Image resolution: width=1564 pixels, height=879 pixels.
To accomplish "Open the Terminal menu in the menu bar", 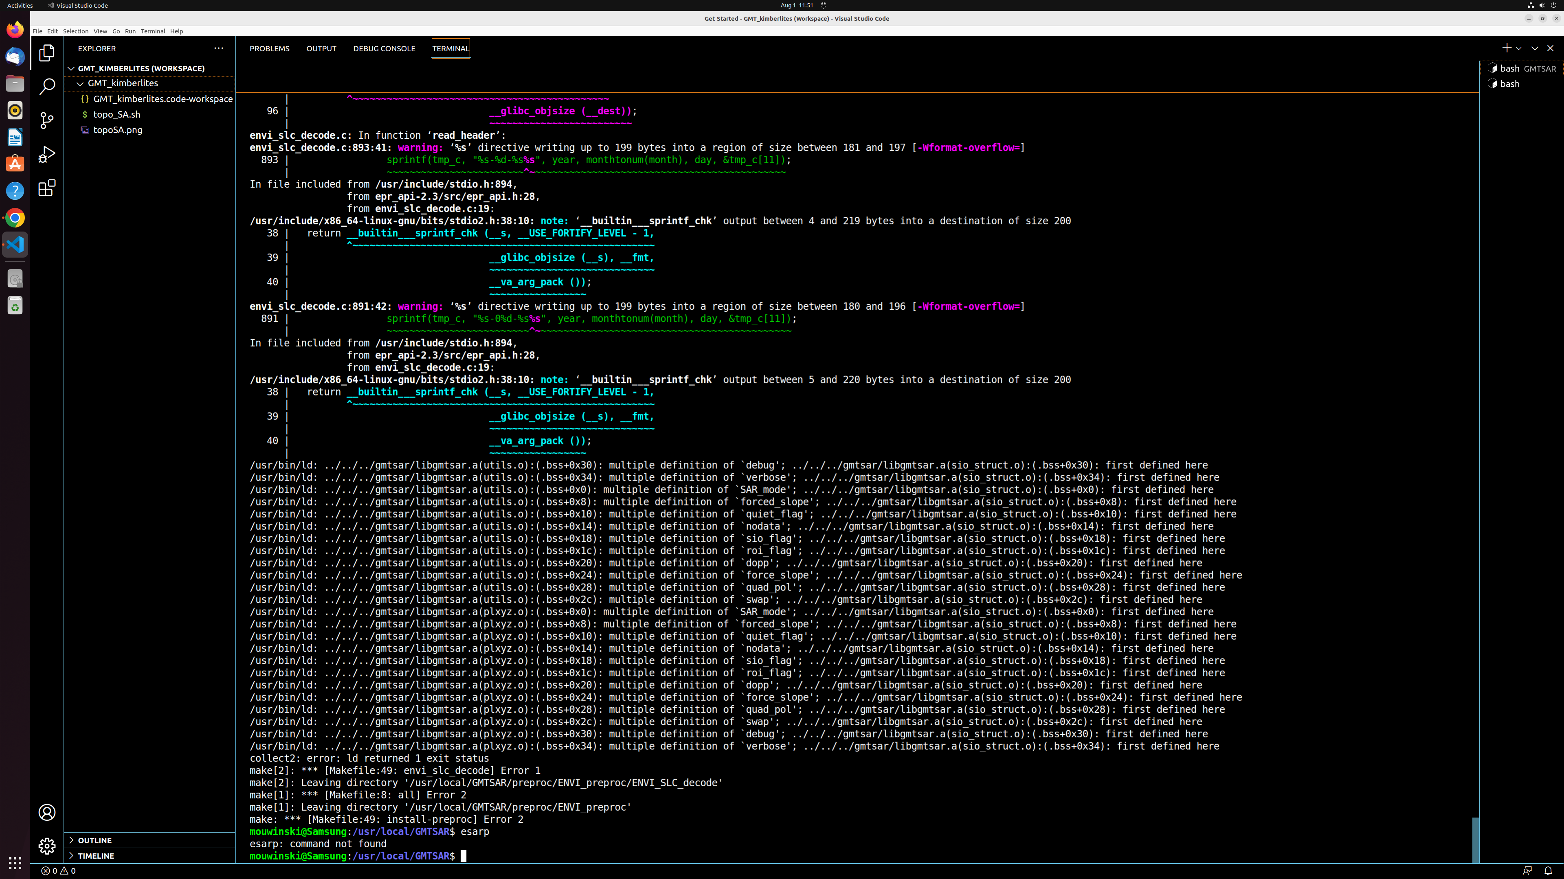I will point(152,31).
